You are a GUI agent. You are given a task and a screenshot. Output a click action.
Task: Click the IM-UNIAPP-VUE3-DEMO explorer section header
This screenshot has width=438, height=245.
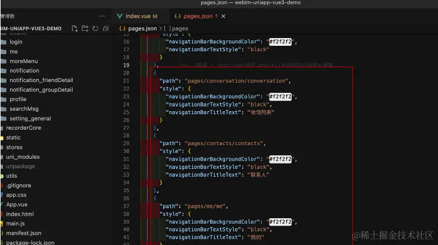tap(31, 29)
